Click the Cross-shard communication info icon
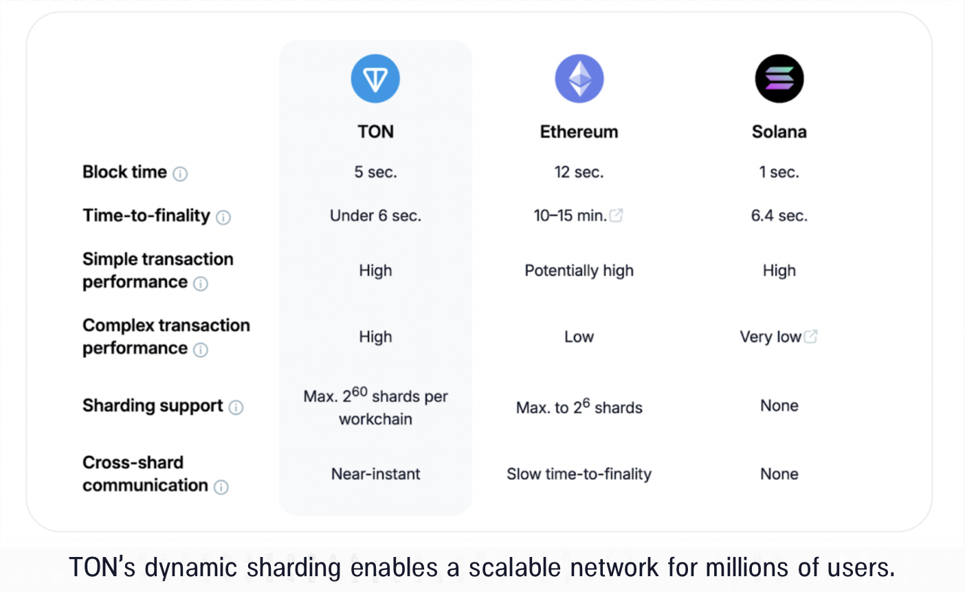 (x=221, y=488)
